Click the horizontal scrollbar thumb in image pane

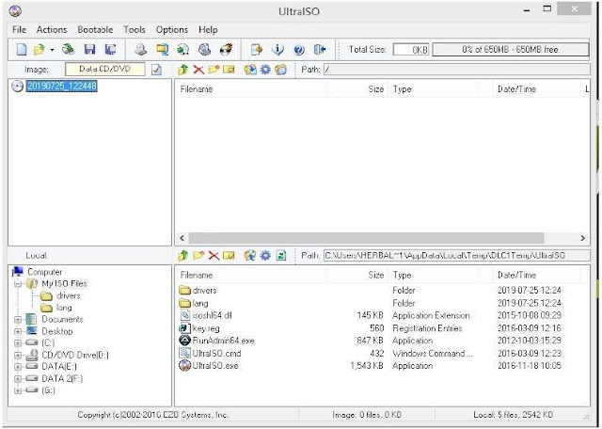[x=366, y=238]
